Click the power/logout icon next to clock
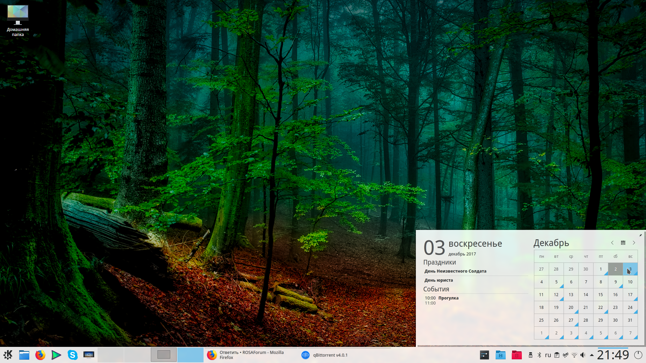The image size is (646, 363). pos(638,355)
